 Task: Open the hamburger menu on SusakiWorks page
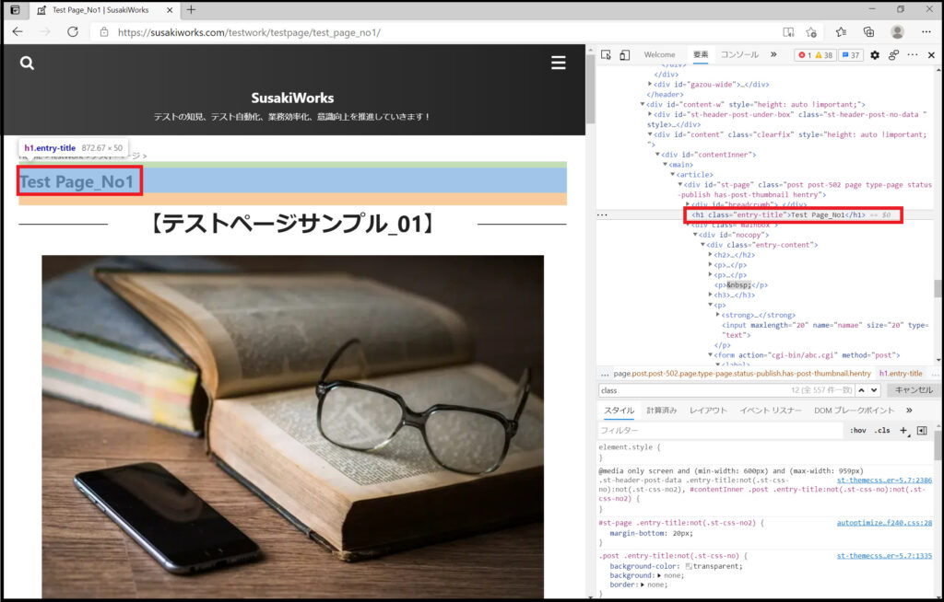click(558, 63)
